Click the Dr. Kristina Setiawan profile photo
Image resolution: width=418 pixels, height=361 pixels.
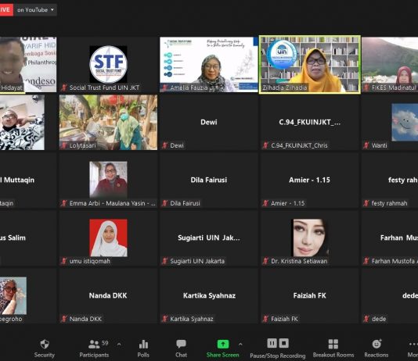click(x=310, y=238)
